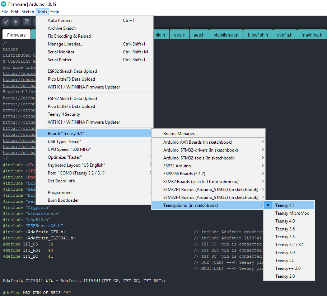Viewport: 327px width, 296px height.
Task: Click the Arduino logo in the title bar
Action: point(4,4)
